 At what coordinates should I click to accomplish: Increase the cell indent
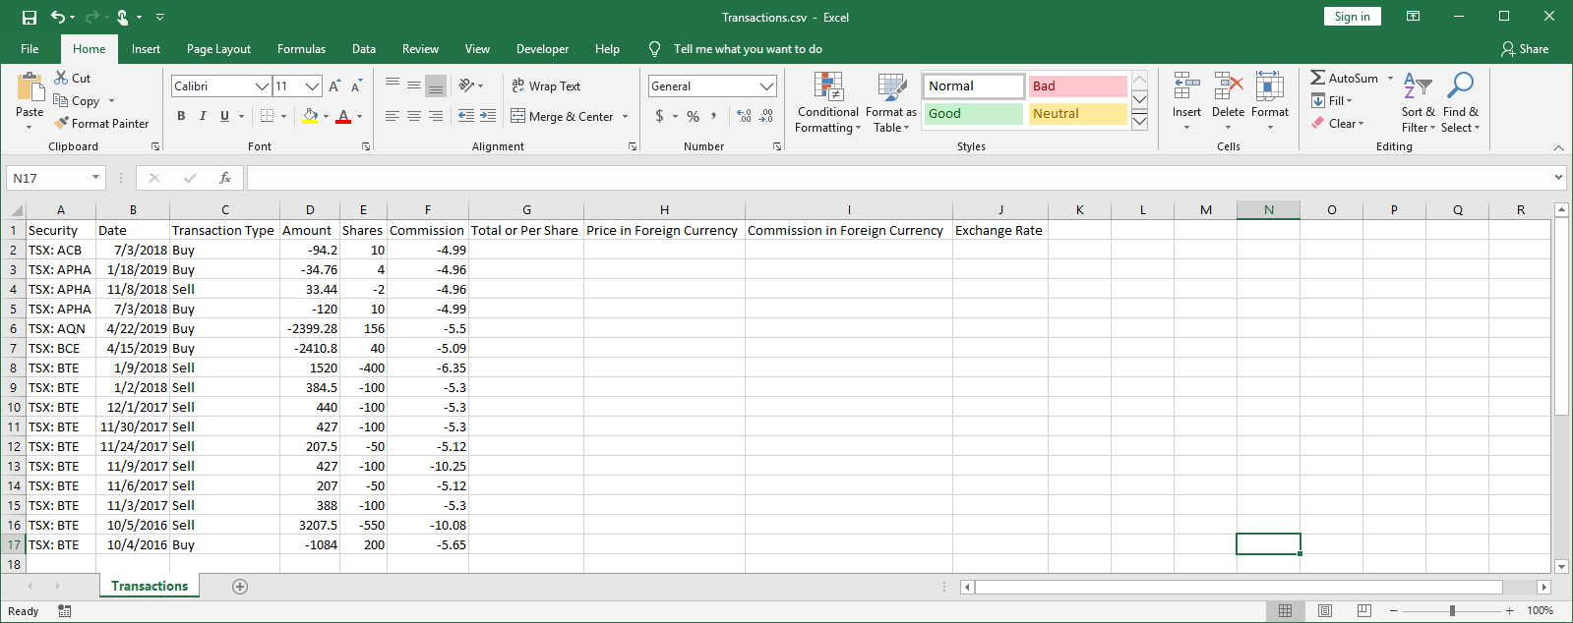[x=488, y=116]
